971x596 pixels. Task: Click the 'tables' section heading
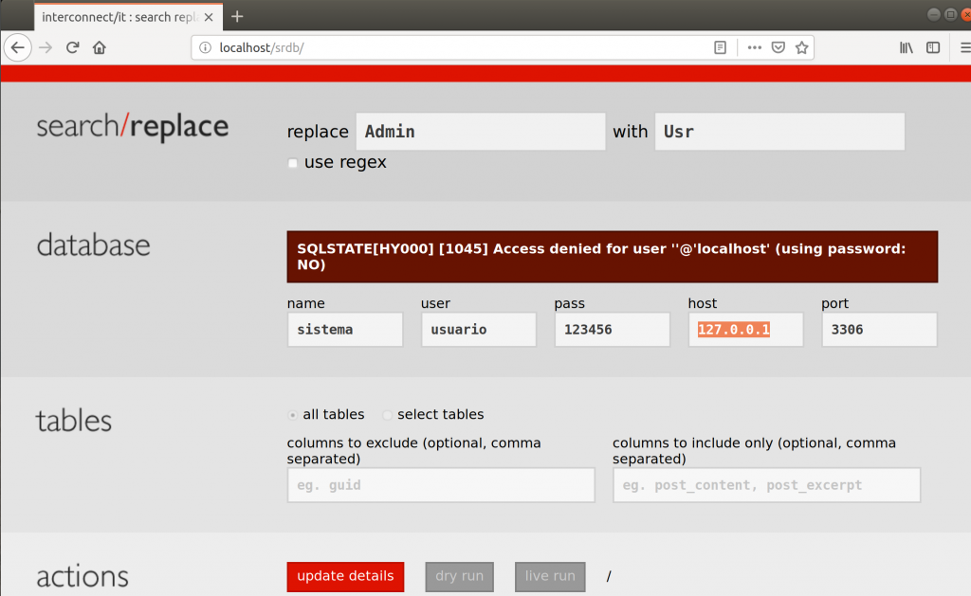74,421
